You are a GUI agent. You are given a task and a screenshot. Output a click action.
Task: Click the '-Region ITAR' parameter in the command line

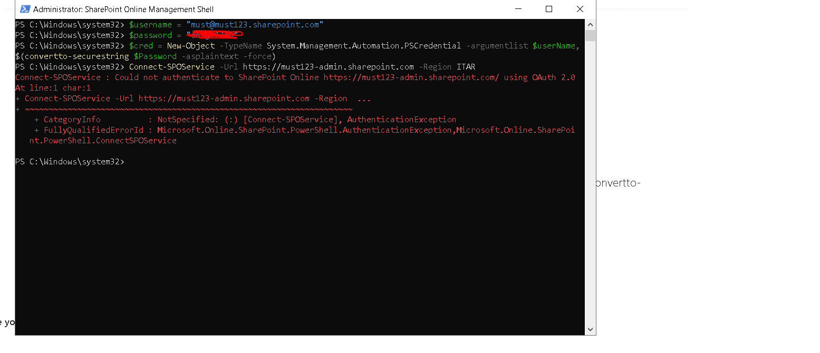pyautogui.click(x=447, y=67)
